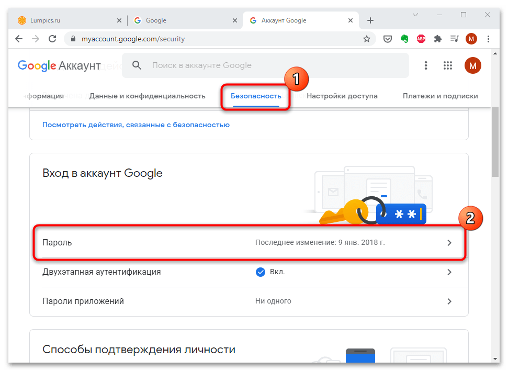Expand the Пароль row chevron
Viewport: 508px width, 371px height.
(x=449, y=243)
